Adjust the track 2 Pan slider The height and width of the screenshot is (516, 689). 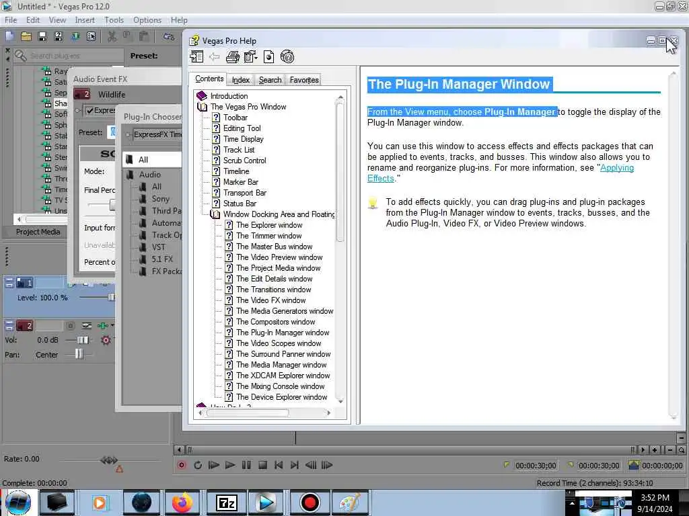(x=79, y=354)
